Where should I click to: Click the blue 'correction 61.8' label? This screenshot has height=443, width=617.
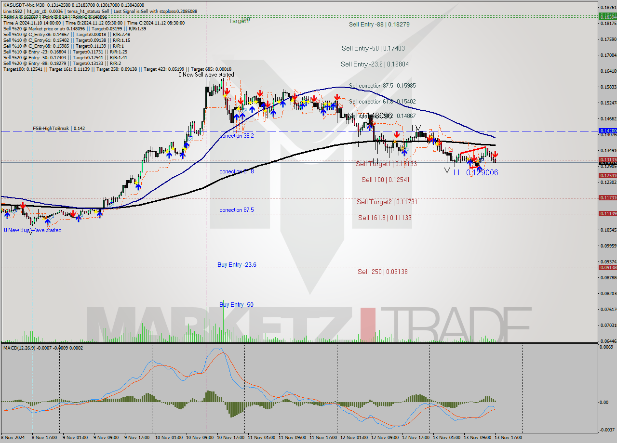click(236, 171)
